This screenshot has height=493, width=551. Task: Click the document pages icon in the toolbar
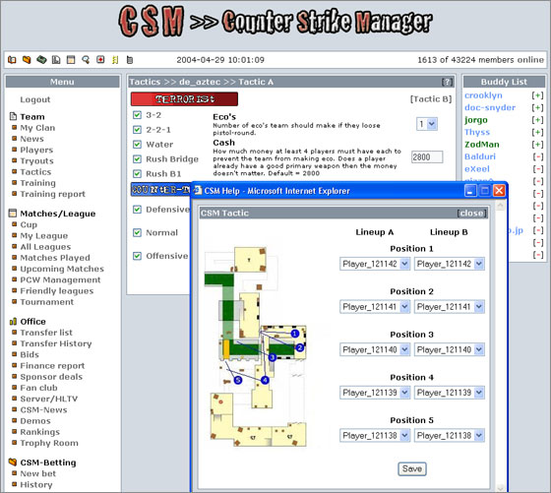coord(56,60)
